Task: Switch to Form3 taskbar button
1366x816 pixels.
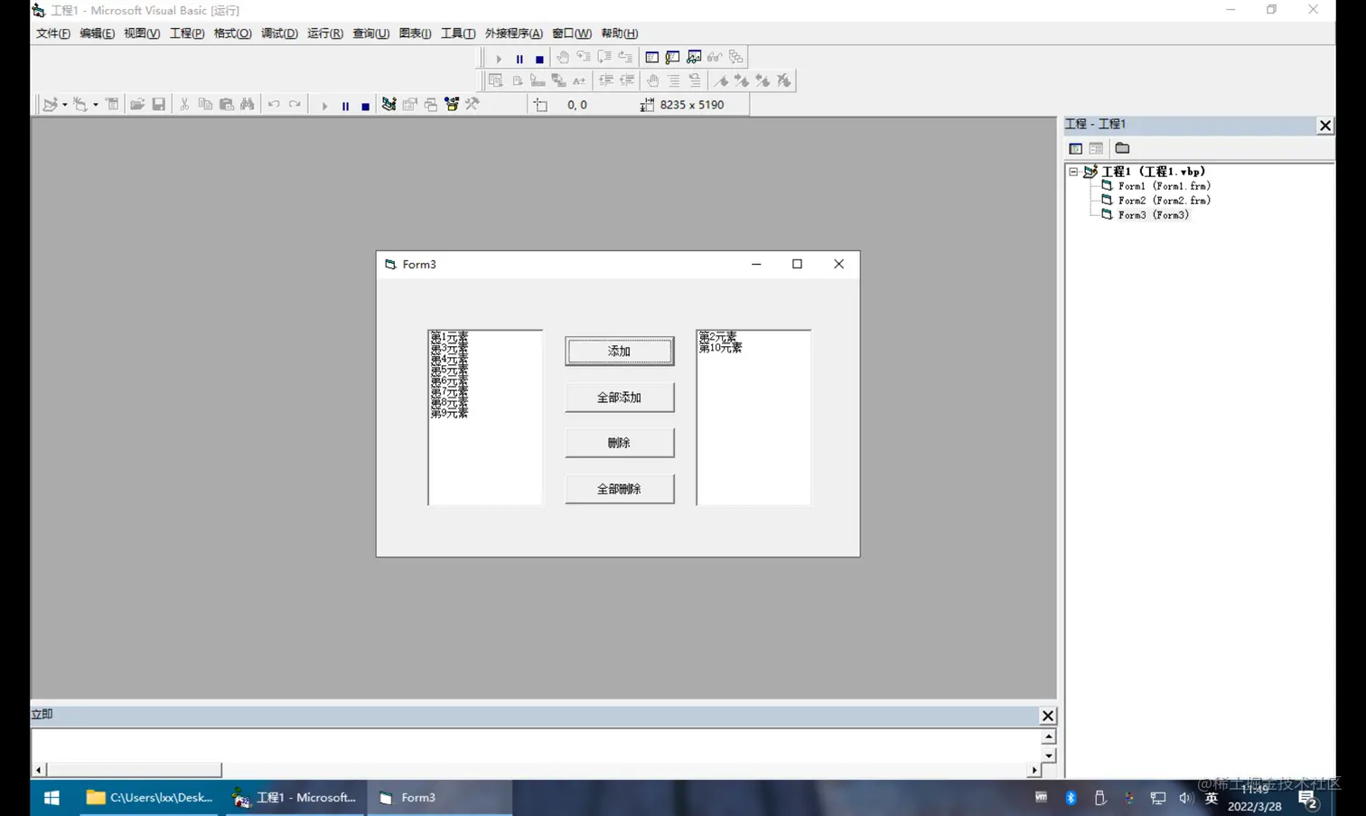Action: 439,798
